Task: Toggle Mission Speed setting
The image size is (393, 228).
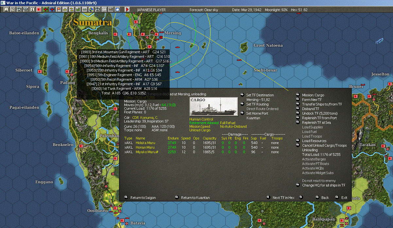Action: point(200,126)
